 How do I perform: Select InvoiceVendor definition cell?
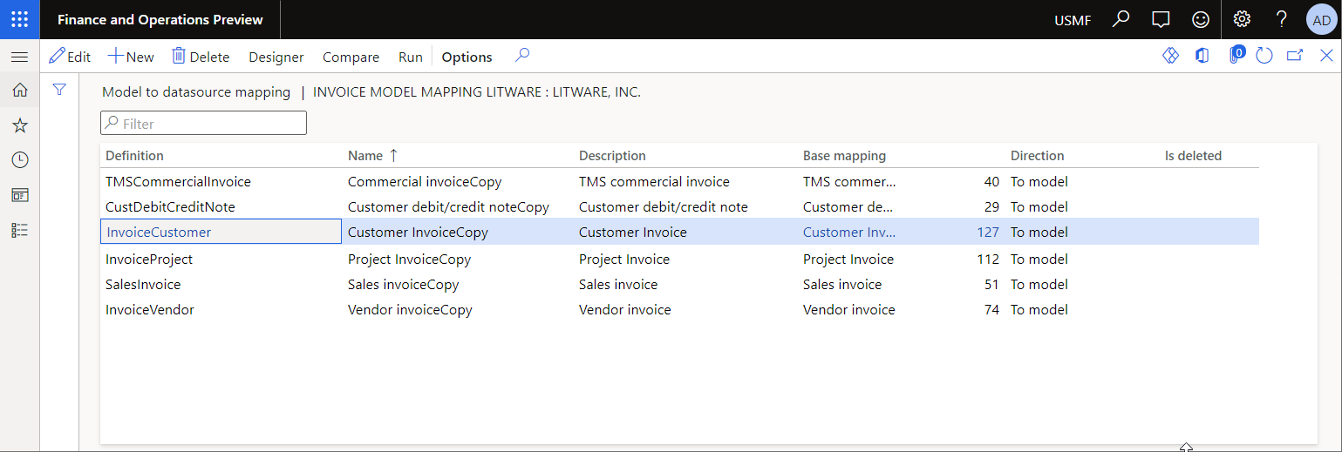click(150, 310)
